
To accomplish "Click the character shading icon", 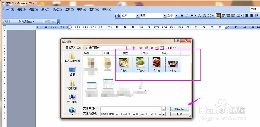I will [x=204, y=16].
